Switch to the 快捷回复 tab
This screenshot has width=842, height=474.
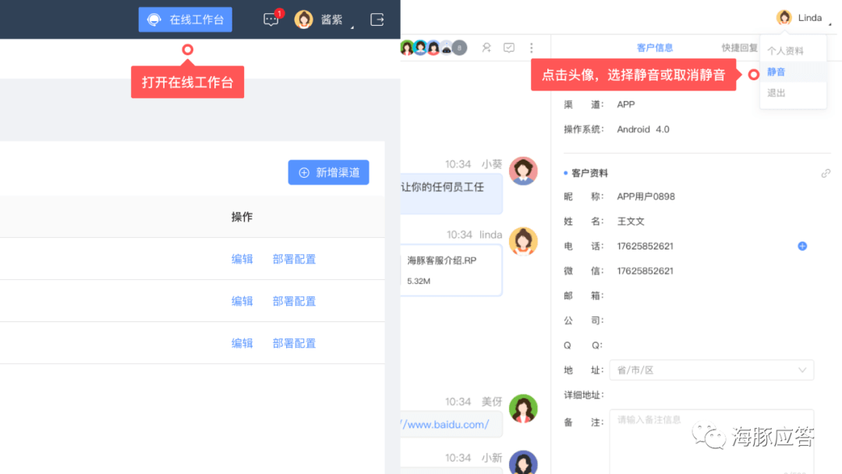click(739, 48)
